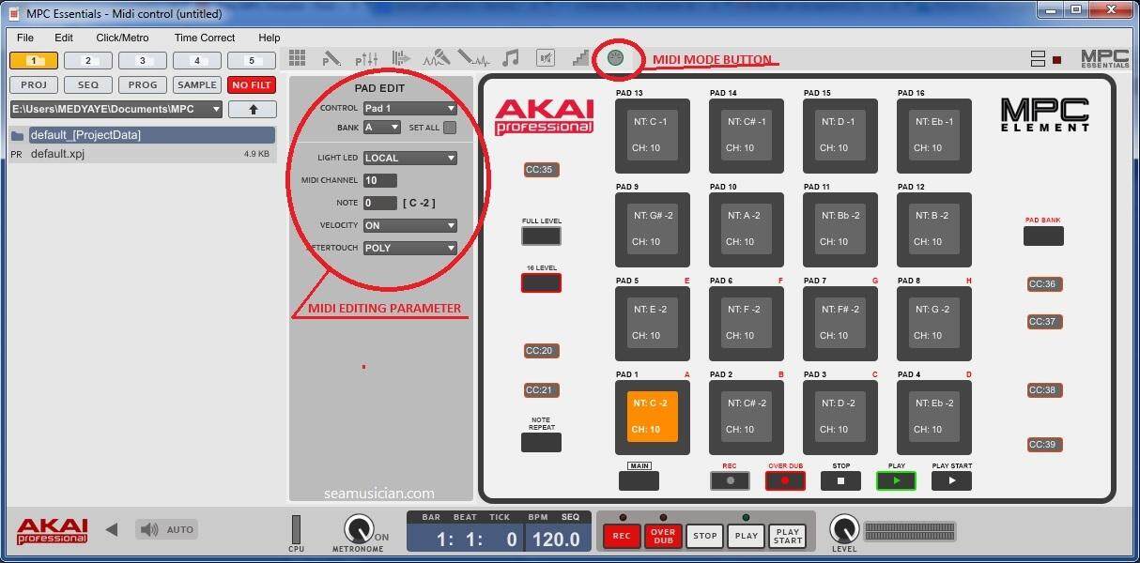Open the Click/Metro menu
The image size is (1140, 563).
tap(122, 38)
